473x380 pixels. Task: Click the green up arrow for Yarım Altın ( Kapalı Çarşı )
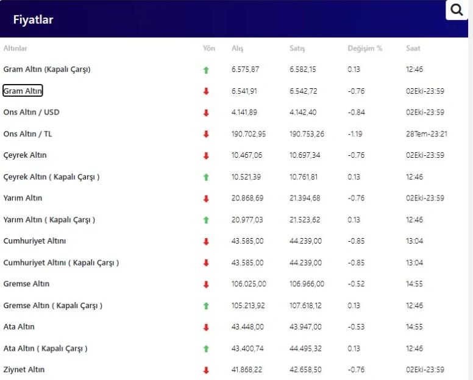coord(206,220)
